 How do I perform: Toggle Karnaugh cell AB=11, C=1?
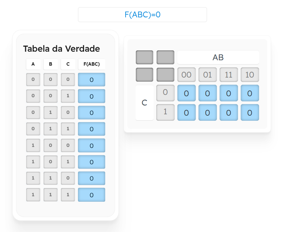point(228,113)
